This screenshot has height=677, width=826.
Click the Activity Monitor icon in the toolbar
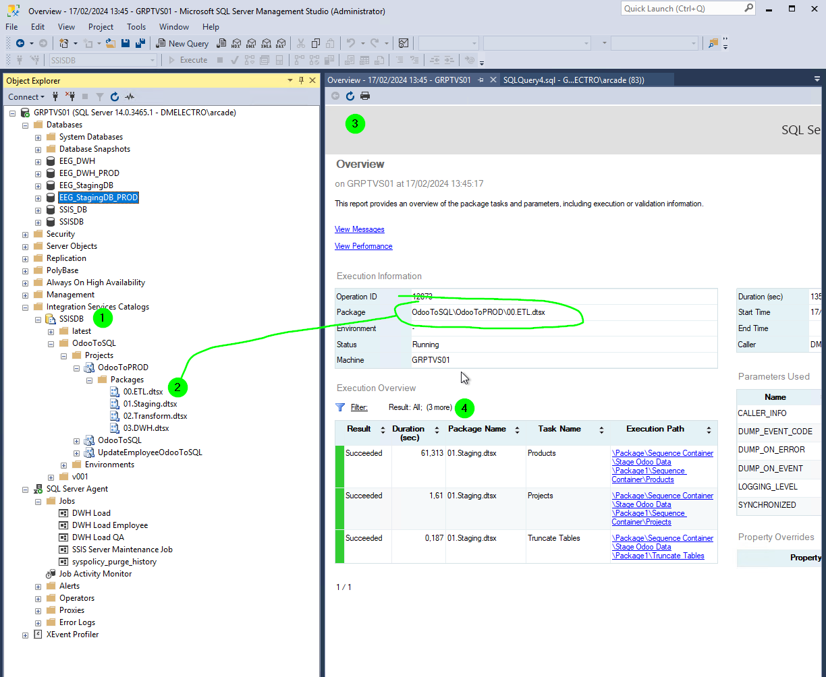point(404,43)
